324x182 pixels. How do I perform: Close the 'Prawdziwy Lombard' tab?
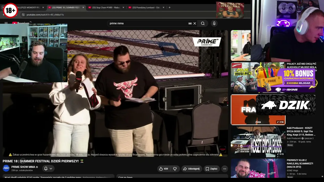(x=164, y=8)
